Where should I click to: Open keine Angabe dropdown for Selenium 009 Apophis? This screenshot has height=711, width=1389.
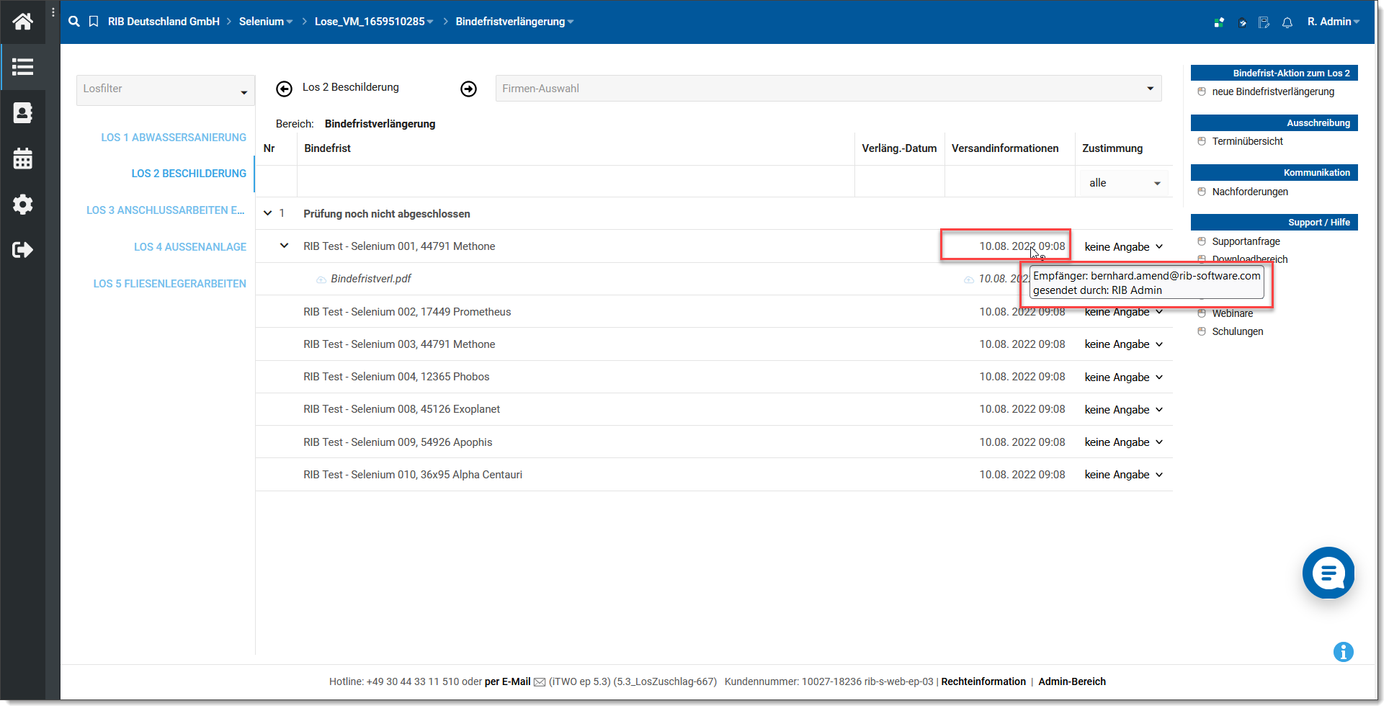[1124, 442]
